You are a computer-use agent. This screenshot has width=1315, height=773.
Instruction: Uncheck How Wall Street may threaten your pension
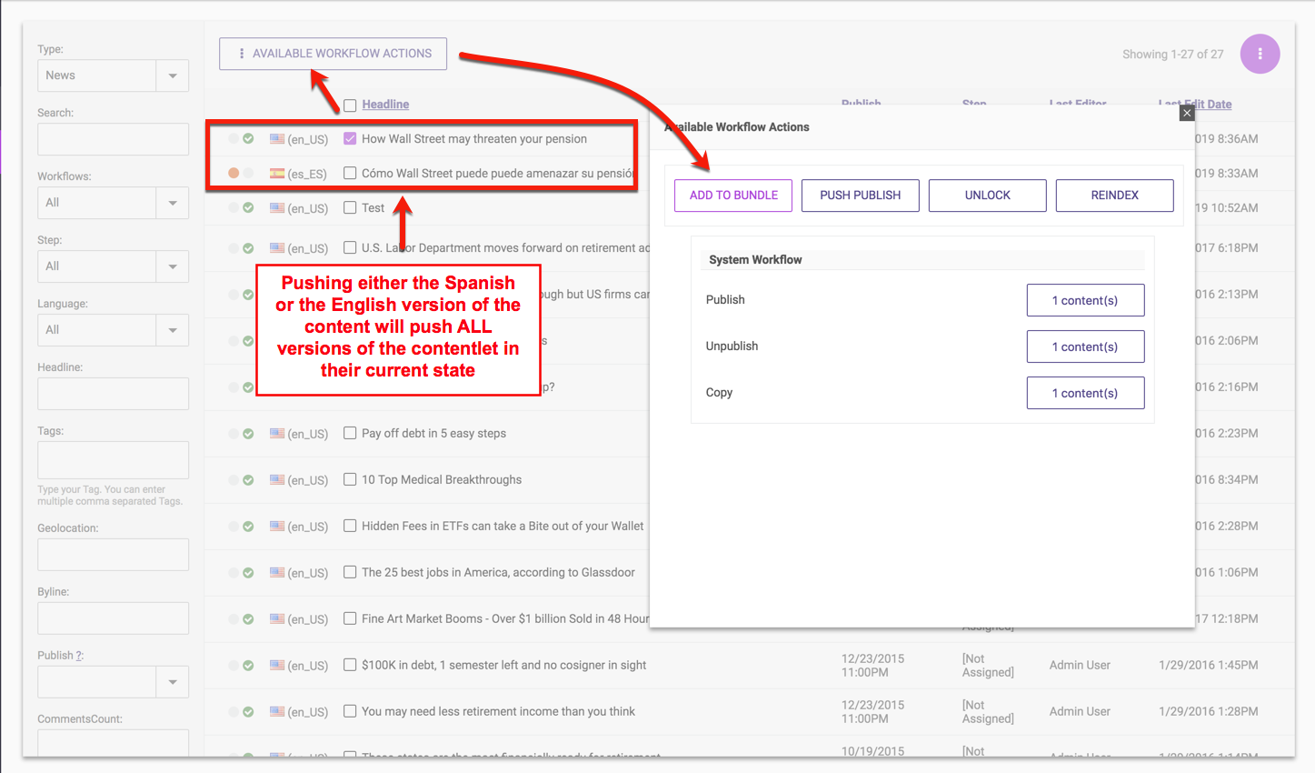coord(350,139)
